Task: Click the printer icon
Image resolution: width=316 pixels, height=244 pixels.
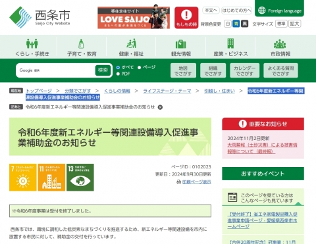Action: point(179,182)
